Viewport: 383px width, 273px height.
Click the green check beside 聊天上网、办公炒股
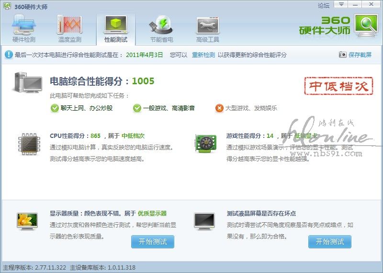[x=55, y=108]
